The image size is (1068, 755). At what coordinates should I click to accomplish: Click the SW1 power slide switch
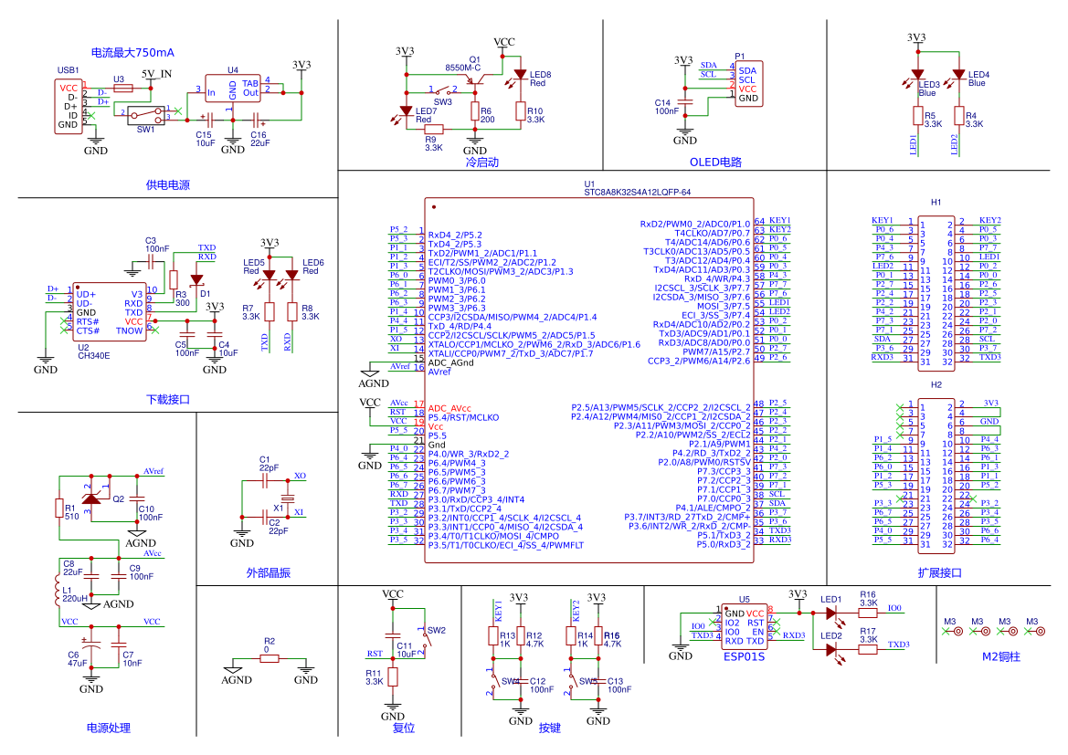point(146,115)
